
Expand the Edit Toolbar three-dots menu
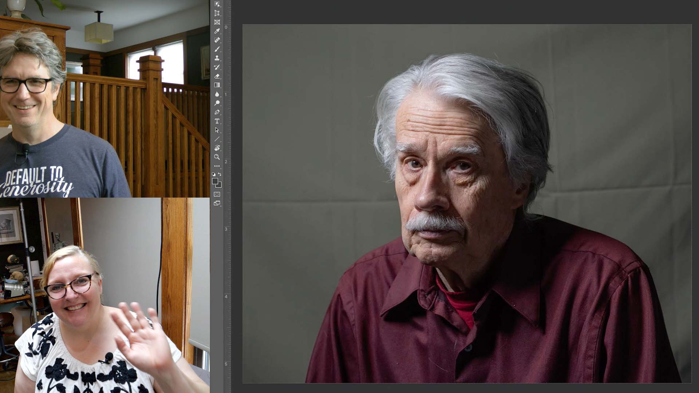(x=217, y=166)
